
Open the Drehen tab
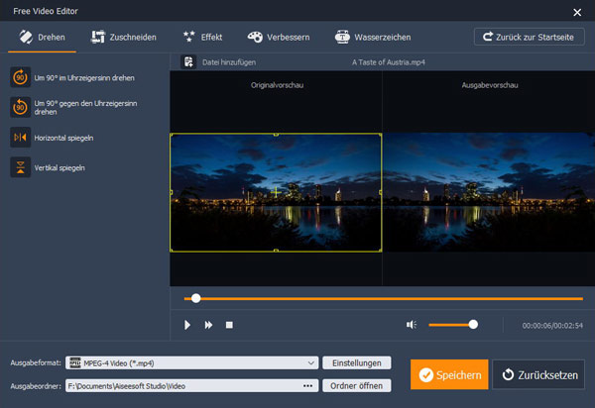(42, 37)
